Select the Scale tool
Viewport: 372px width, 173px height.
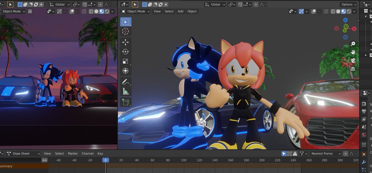point(126,61)
